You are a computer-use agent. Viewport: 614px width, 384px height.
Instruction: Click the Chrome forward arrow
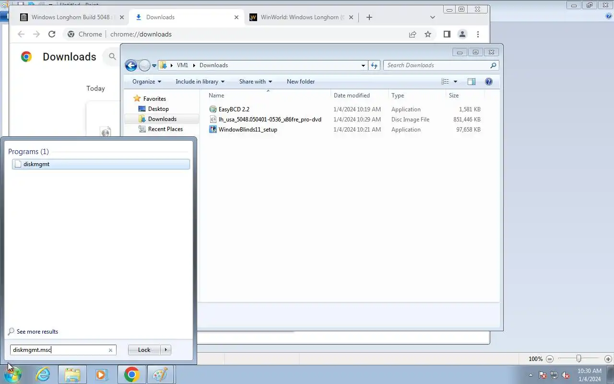[36, 34]
